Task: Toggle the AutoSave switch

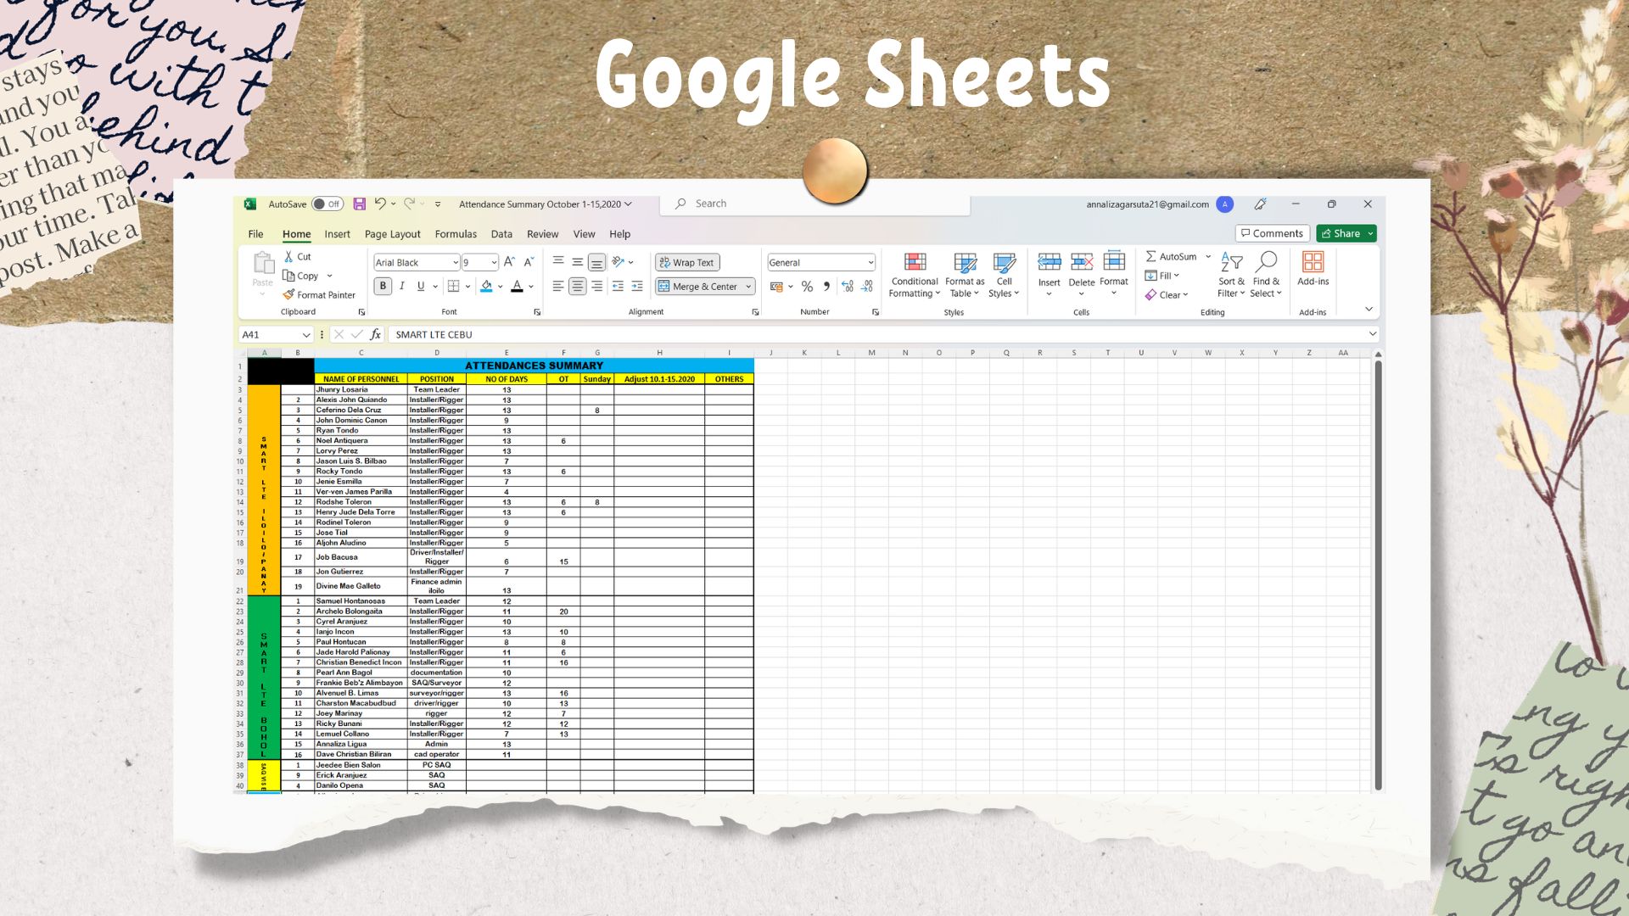Action: coord(327,204)
